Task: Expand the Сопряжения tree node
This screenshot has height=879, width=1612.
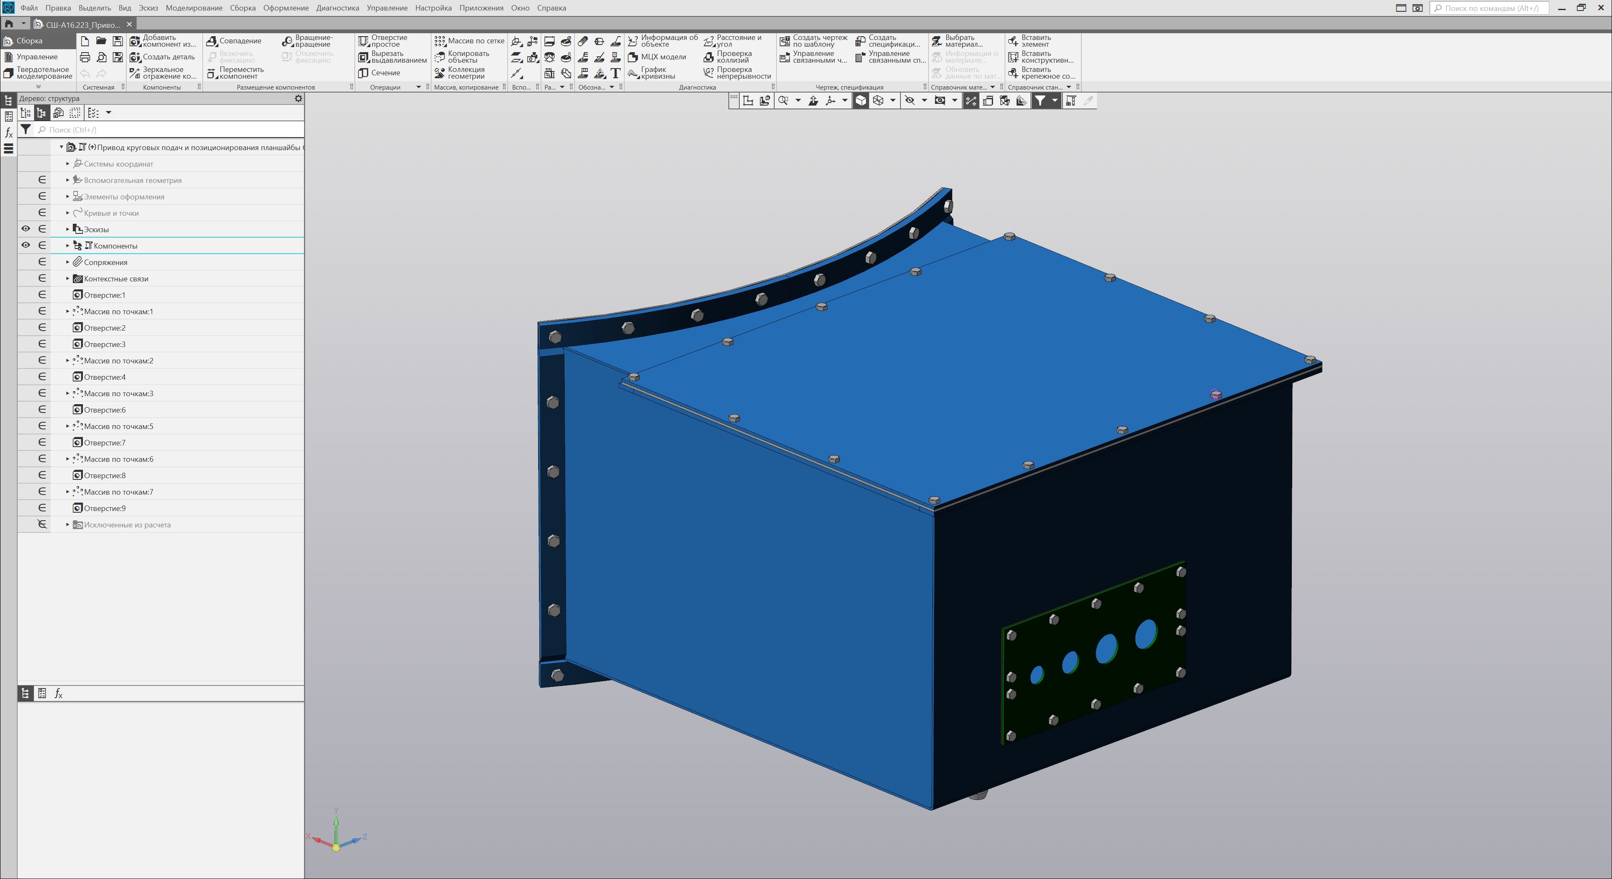Action: (x=68, y=262)
